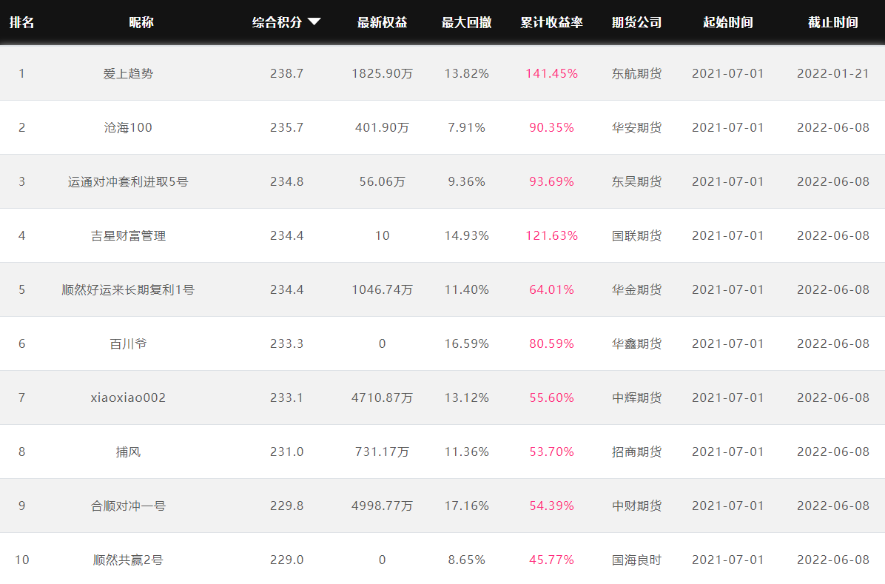Open nickname 吉星财富管理
Image resolution: width=885 pixels, height=584 pixels.
tap(128, 235)
